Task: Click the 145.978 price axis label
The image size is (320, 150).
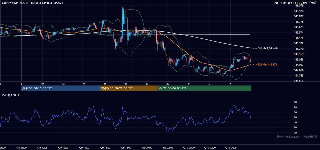Action: tap(299, 11)
